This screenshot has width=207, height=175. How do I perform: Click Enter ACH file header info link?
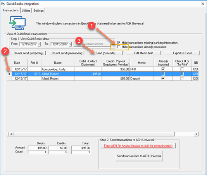pos(138,146)
